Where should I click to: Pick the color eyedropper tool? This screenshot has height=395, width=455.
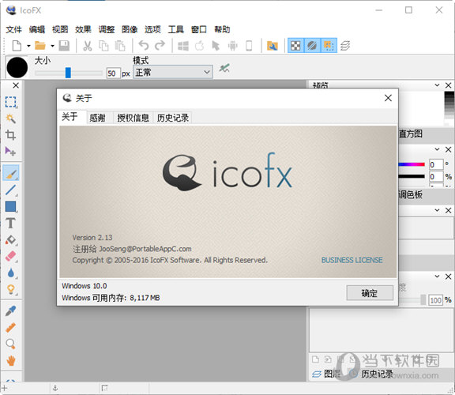point(11,310)
